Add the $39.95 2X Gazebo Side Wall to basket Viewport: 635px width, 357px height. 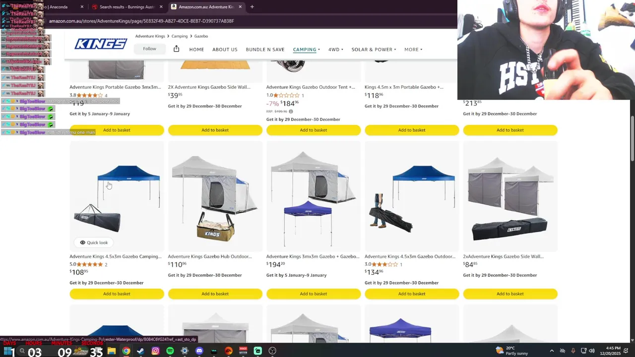215,130
